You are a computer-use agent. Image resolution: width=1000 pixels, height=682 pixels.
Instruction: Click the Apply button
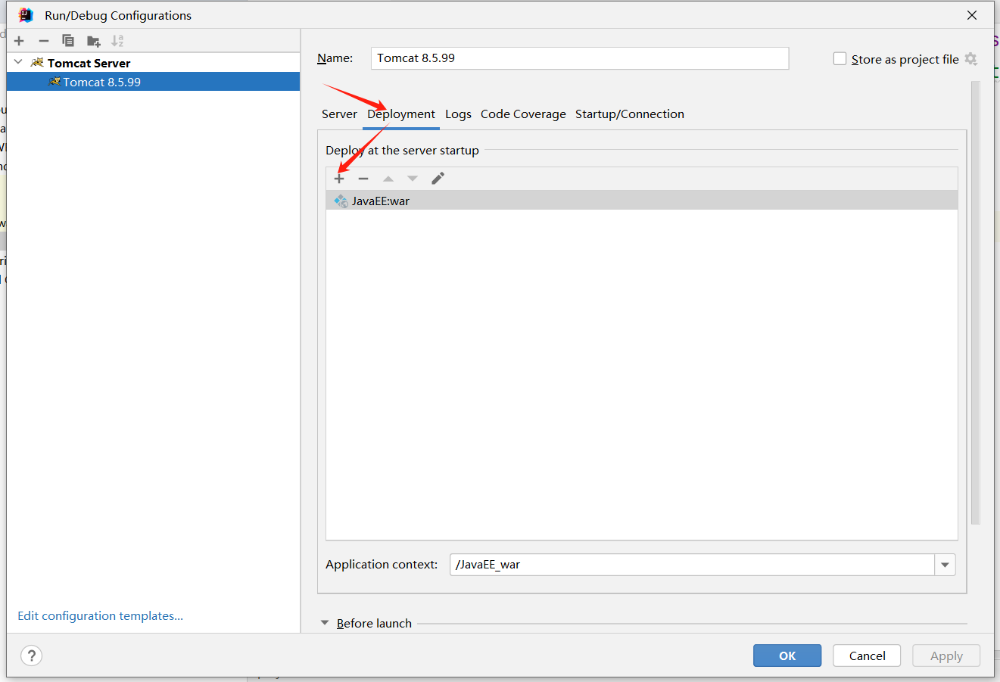tap(946, 656)
